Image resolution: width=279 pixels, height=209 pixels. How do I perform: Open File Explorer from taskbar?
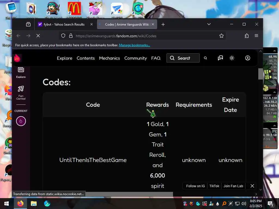point(34,204)
